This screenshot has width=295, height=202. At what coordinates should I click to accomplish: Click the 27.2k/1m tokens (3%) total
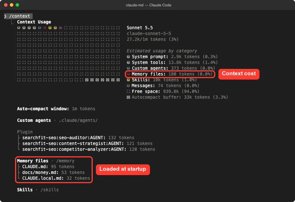point(153,39)
